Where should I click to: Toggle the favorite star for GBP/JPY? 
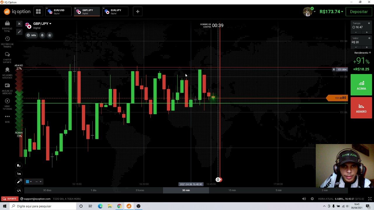[50, 35]
